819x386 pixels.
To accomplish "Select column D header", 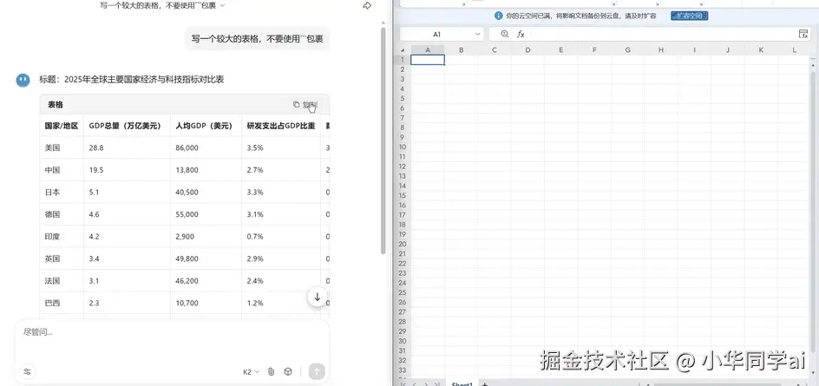I will (x=528, y=50).
